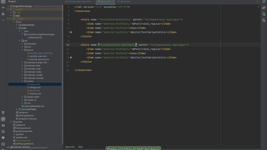Expand the drawable folder

tap(22, 44)
